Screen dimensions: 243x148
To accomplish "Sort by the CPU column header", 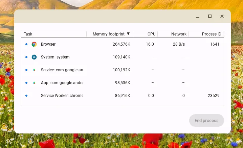I will [x=151, y=34].
